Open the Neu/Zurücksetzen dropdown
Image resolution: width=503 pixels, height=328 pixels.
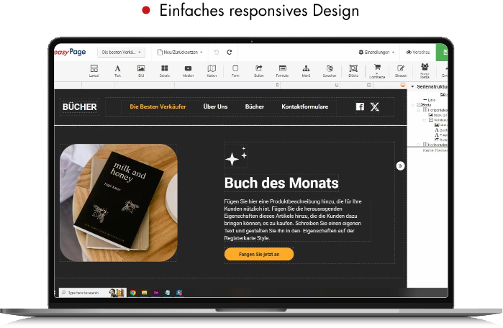coord(180,52)
